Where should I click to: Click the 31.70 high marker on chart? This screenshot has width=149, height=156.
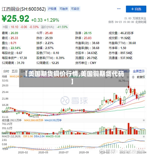[122, 81]
